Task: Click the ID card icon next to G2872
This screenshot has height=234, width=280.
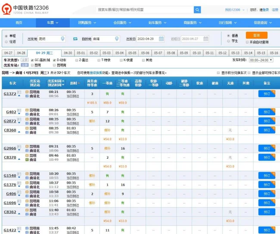Action: pyautogui.click(x=19, y=119)
